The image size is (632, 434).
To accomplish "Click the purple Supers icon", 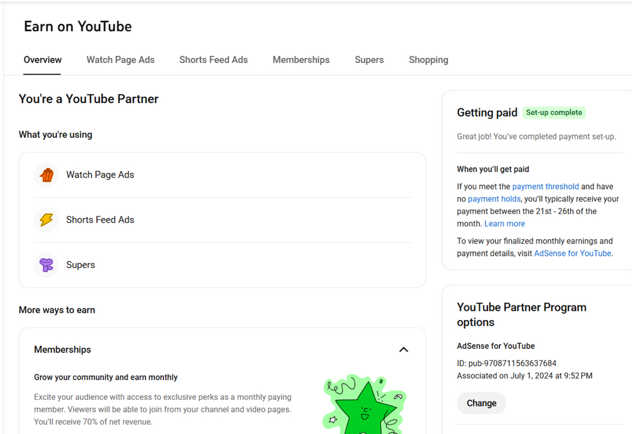I will 46,265.
